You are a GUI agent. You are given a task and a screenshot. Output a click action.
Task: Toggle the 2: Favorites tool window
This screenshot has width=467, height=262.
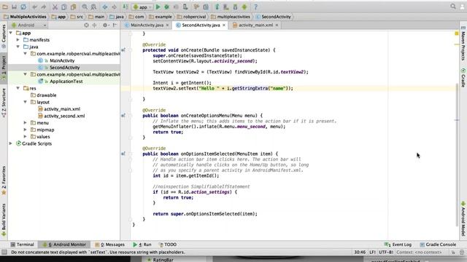click(4, 180)
